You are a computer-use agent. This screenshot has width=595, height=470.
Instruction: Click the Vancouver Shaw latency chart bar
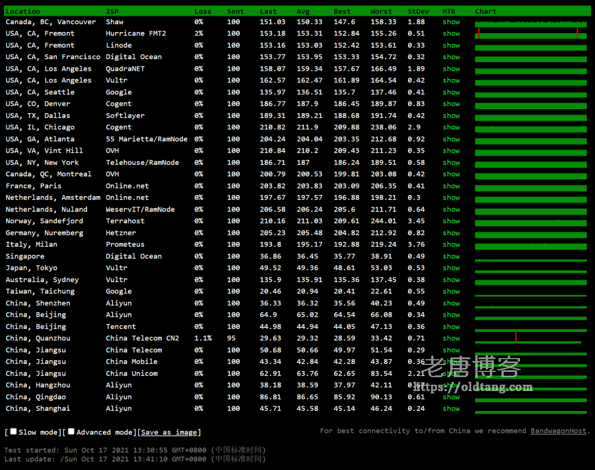click(531, 23)
